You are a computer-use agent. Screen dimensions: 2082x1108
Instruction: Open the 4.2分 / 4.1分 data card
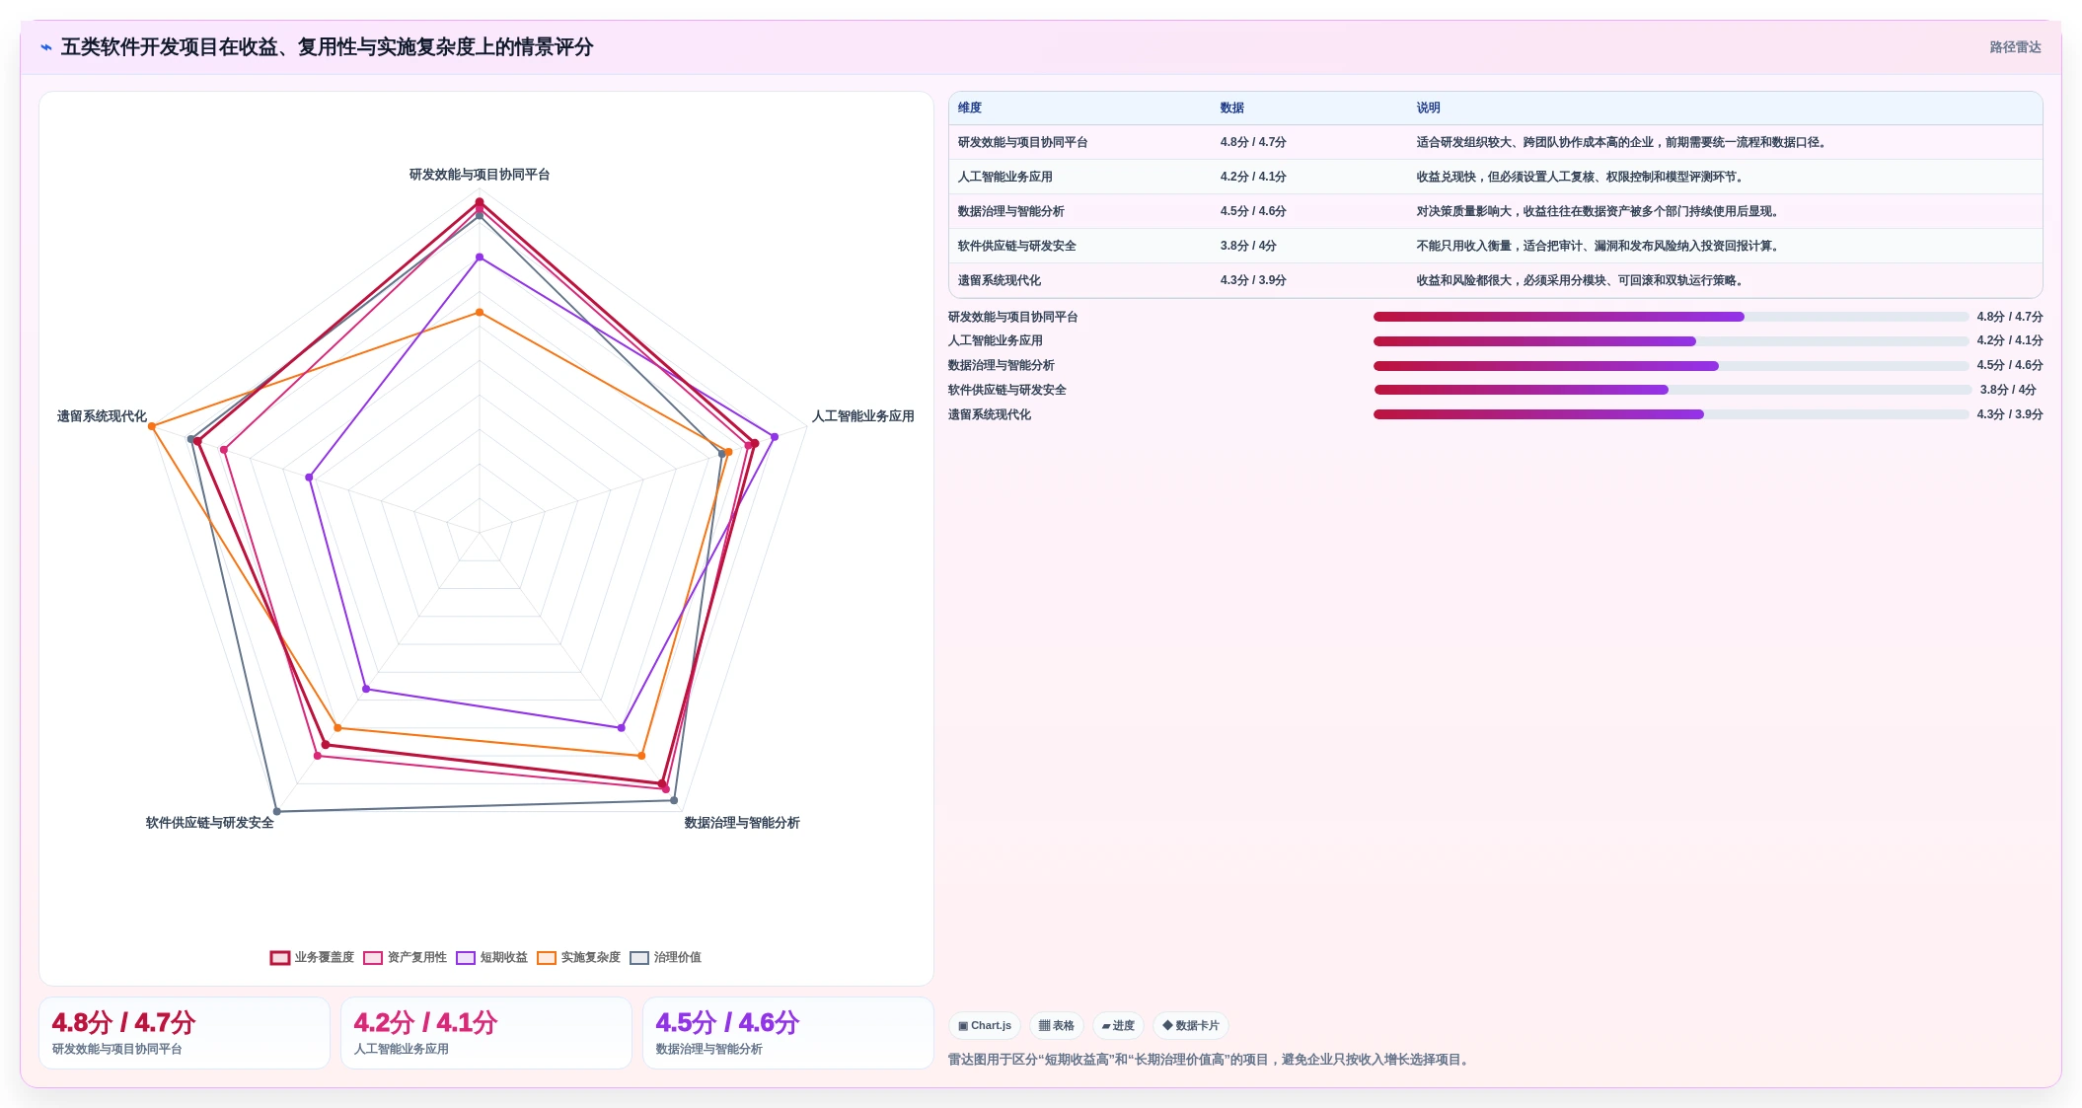tap(486, 1033)
